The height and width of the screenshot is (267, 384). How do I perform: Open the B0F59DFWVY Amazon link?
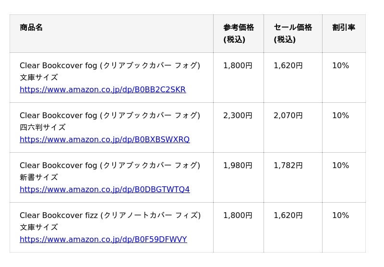pos(103,240)
